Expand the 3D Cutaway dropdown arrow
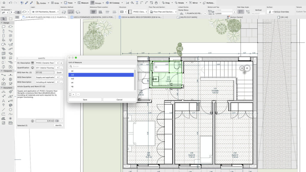Viewport: 306px width, 172px height. click(x=122, y=3)
